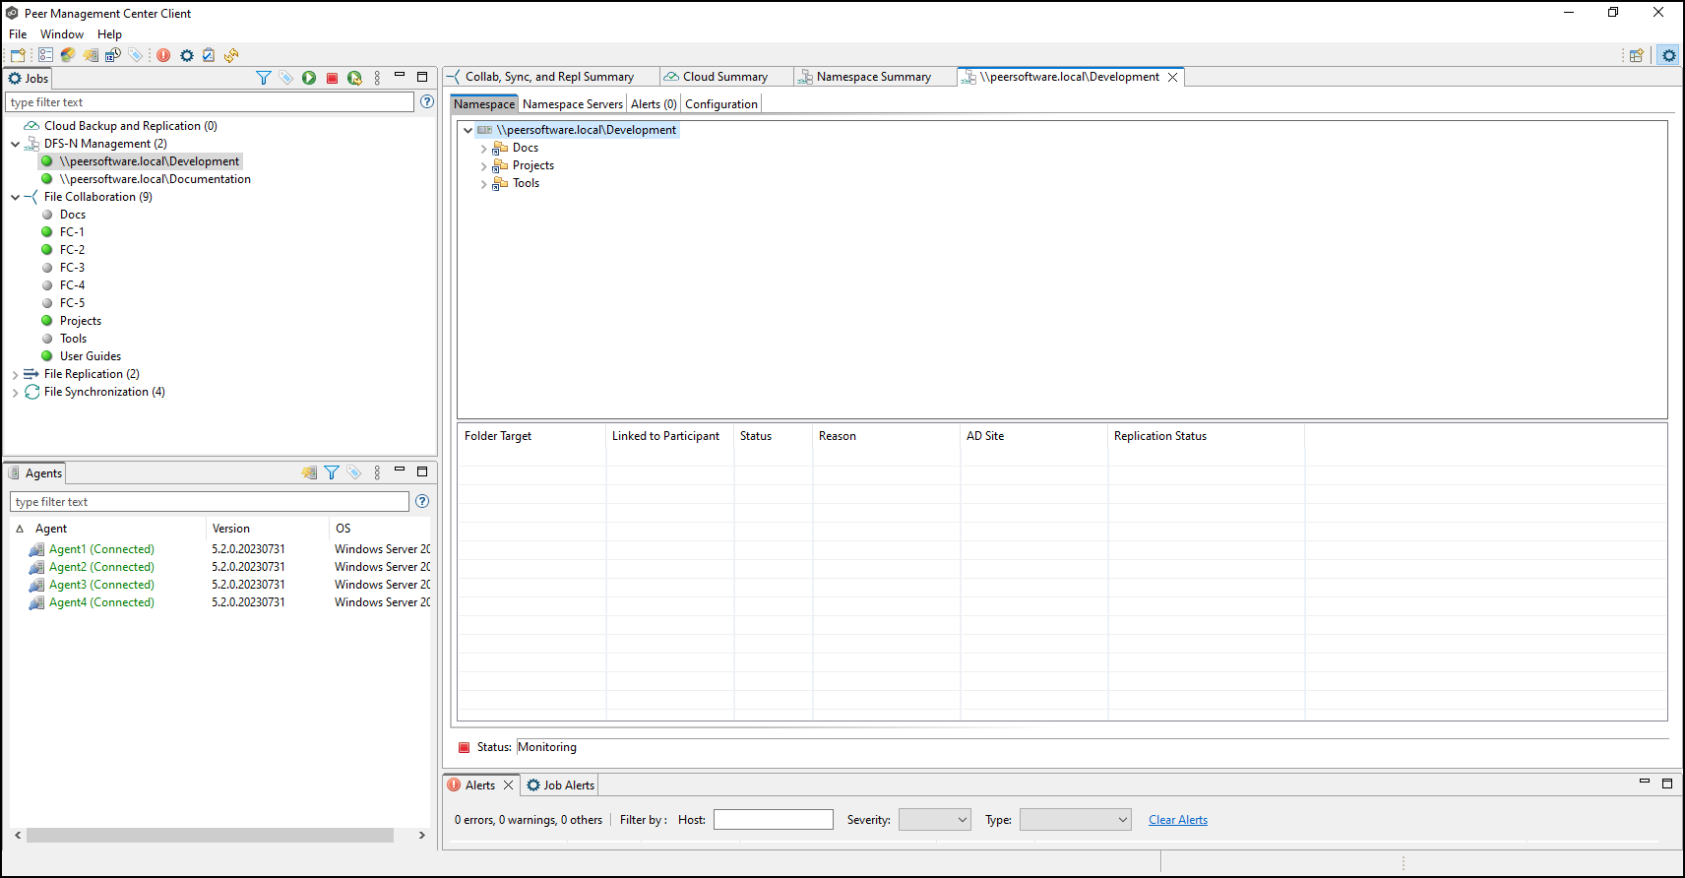Screen dimensions: 1685x878
Task: Expand the File Replication tree node
Action: click(x=15, y=375)
